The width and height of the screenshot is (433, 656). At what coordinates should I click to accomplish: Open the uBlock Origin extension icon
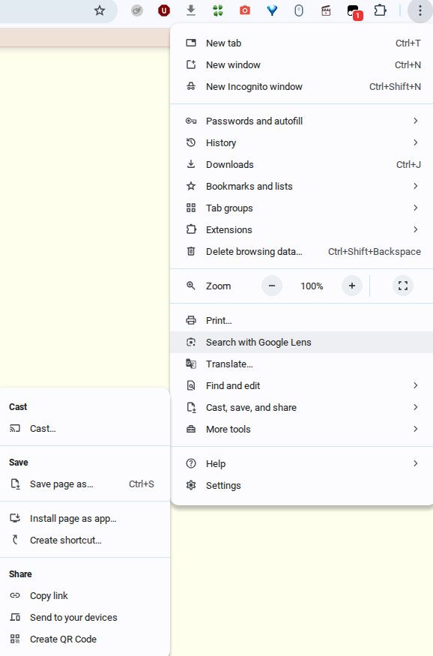pyautogui.click(x=164, y=10)
